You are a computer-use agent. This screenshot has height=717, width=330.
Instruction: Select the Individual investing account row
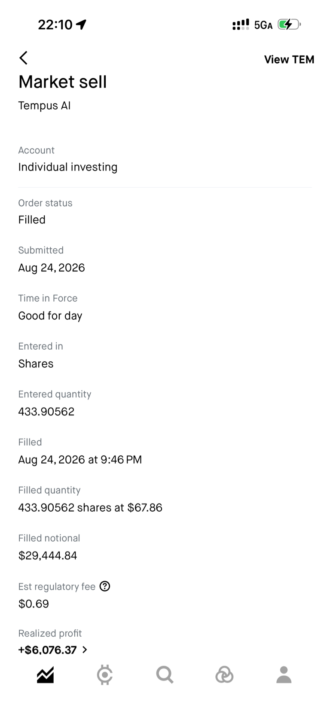tap(165, 159)
